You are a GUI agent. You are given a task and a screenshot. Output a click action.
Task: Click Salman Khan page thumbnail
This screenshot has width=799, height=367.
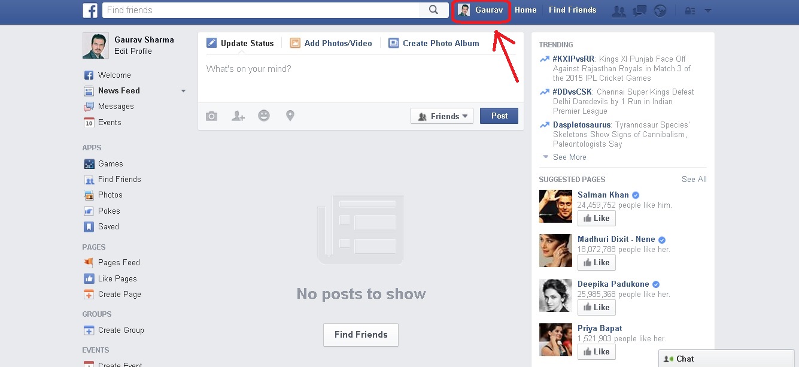[555, 207]
